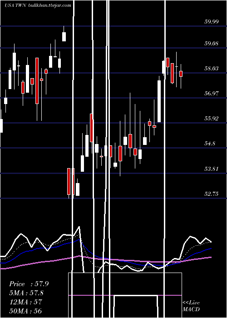The width and height of the screenshot is (227, 318).
Task: Click the 'USA TWN bullkhan.tbrjar.com' chart title
Action: click(38, 5)
